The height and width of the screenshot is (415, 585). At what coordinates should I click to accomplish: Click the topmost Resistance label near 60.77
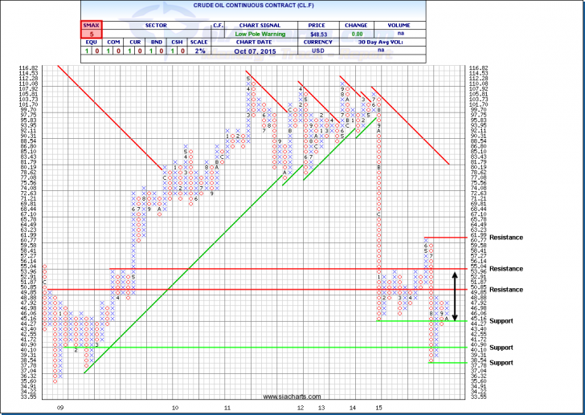pyautogui.click(x=505, y=238)
